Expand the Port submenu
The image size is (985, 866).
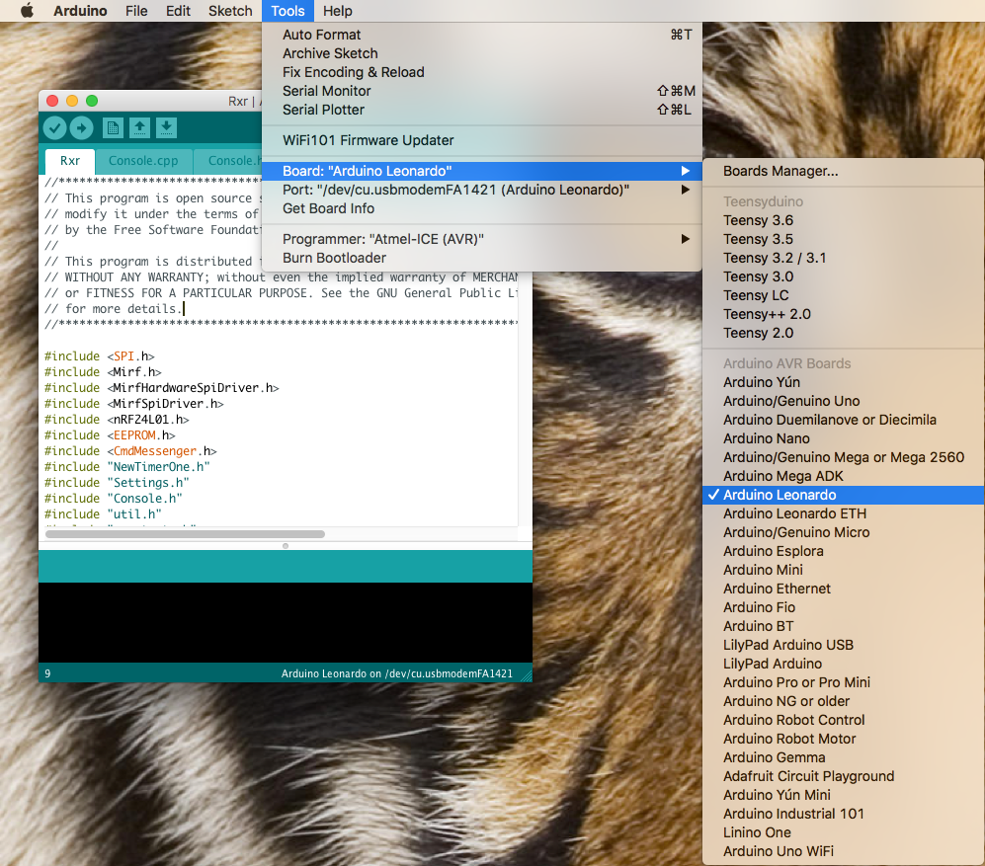[482, 190]
